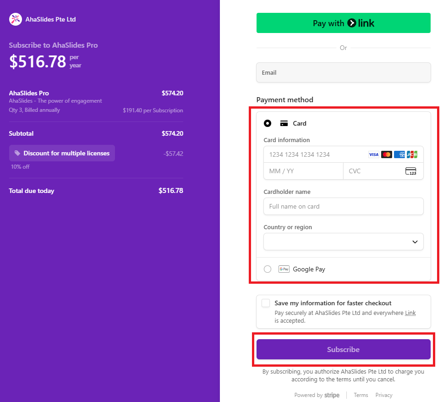Click the JCB card brand icon
This screenshot has height=402, width=443.
(x=412, y=154)
